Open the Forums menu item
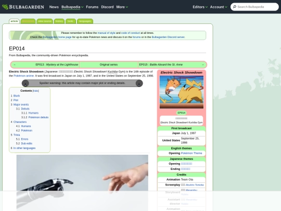 92,7
